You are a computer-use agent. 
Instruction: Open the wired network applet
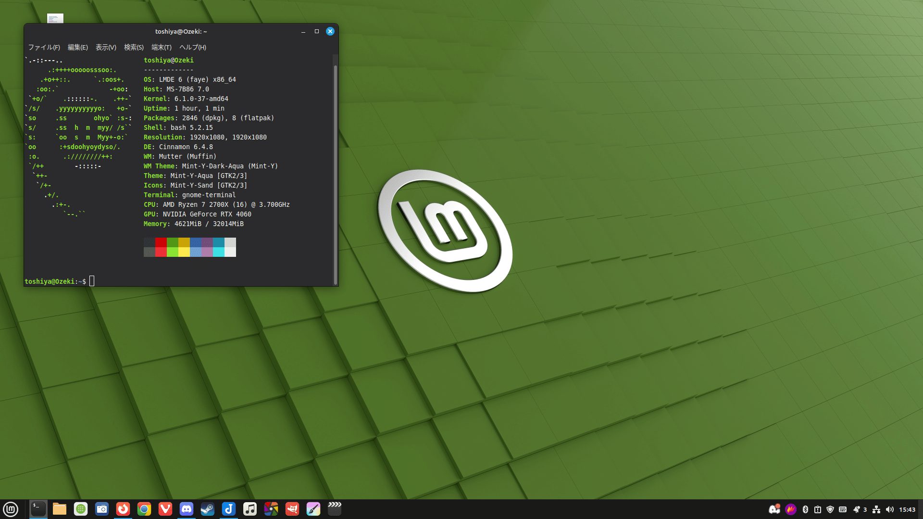(x=876, y=509)
